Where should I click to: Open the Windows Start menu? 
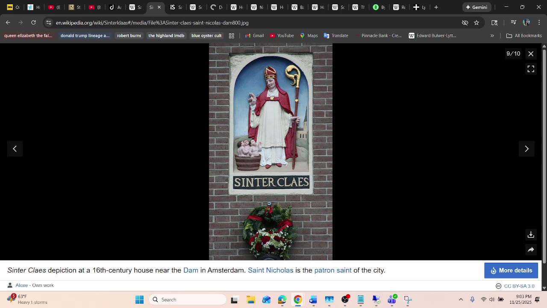coord(140,299)
